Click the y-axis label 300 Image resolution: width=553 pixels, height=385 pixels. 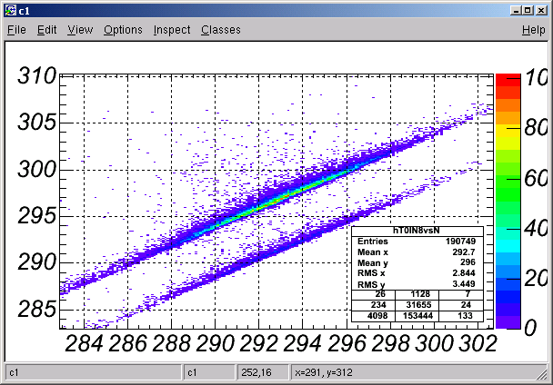(36, 169)
